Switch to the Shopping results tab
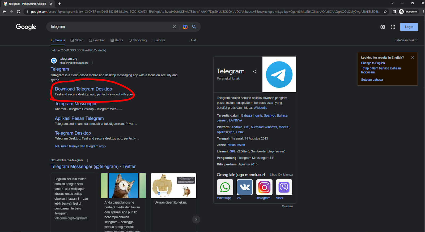 (138, 40)
